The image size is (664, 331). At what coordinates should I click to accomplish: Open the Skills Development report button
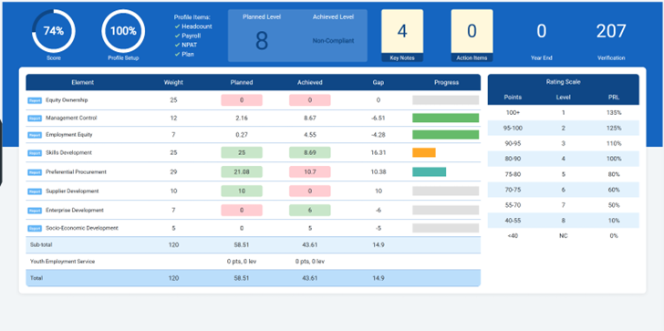(35, 153)
